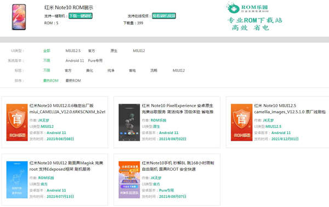
Task: Click Android 11 on the camellia_images card
Action: pos(281,133)
